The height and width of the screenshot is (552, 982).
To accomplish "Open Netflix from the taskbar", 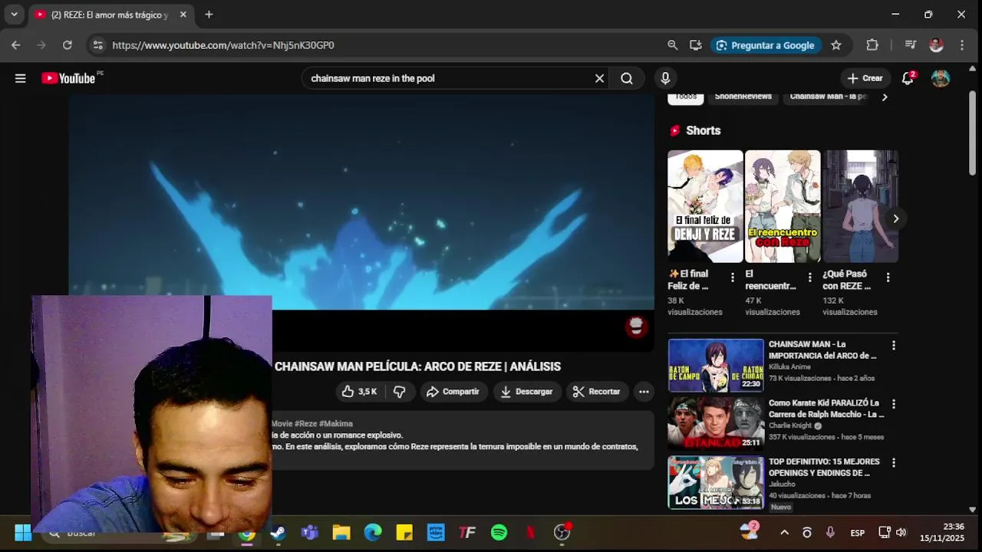I will pyautogui.click(x=530, y=533).
